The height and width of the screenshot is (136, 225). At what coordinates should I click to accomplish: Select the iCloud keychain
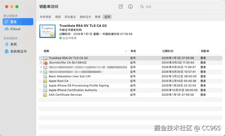pos(18,29)
